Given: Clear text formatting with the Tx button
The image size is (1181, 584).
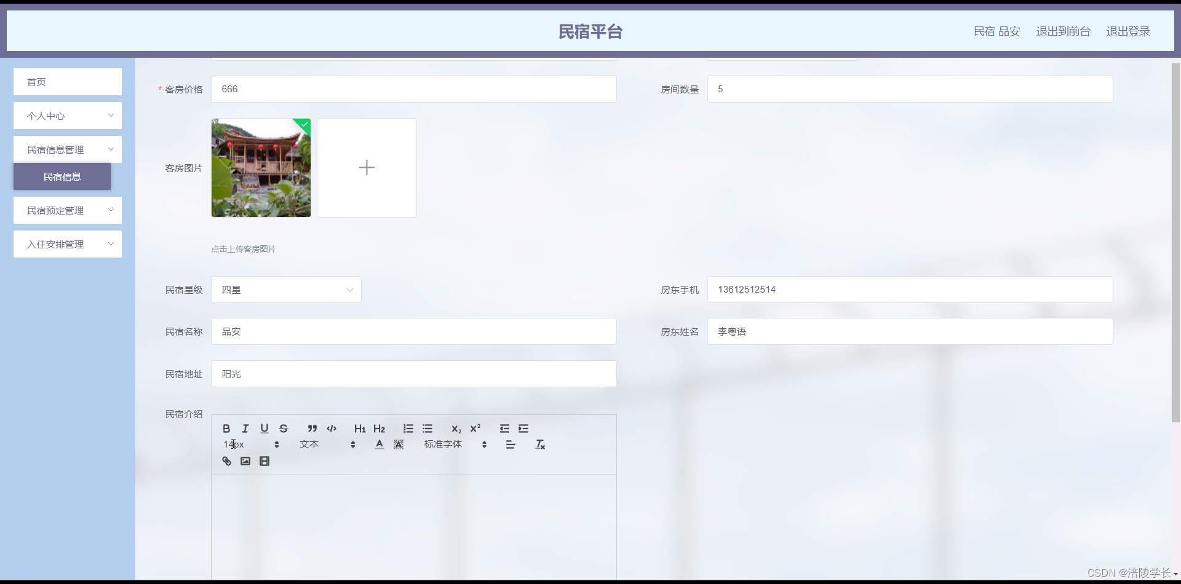Looking at the screenshot, I should click(539, 444).
